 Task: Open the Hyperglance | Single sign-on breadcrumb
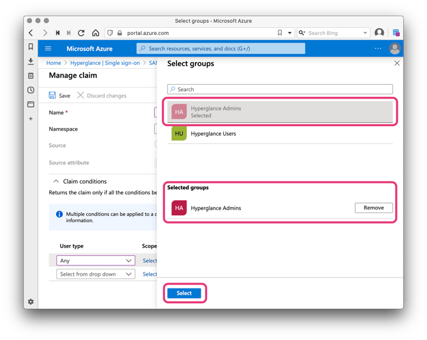105,63
